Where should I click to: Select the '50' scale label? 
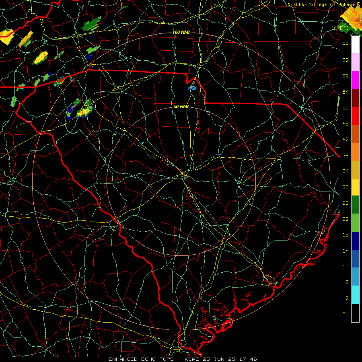click(x=346, y=108)
